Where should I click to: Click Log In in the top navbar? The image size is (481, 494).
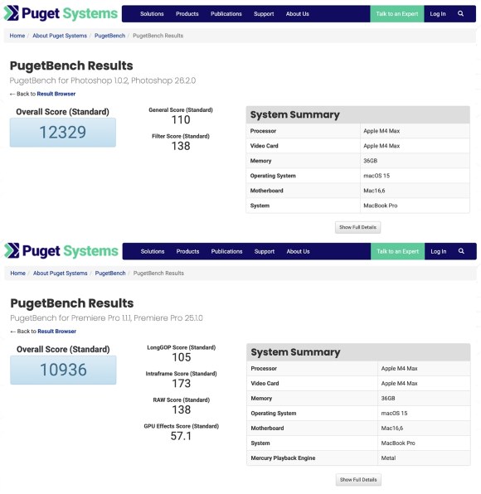[438, 14]
